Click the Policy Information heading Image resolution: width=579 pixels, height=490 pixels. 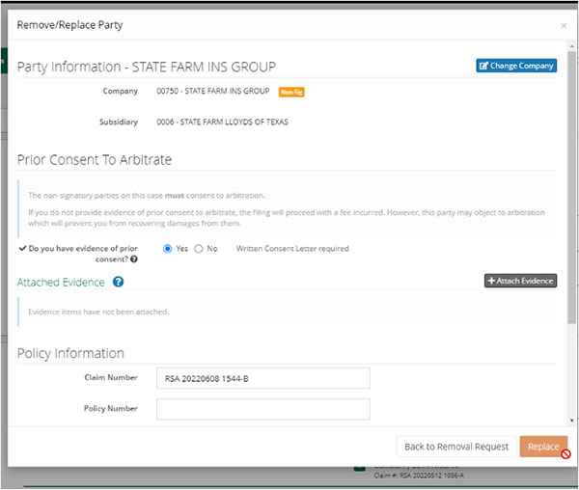point(70,353)
